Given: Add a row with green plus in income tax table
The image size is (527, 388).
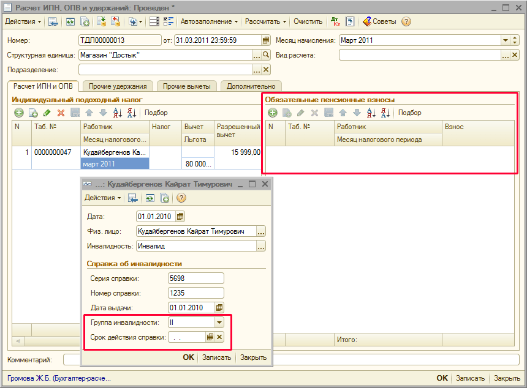Looking at the screenshot, I should coord(19,113).
